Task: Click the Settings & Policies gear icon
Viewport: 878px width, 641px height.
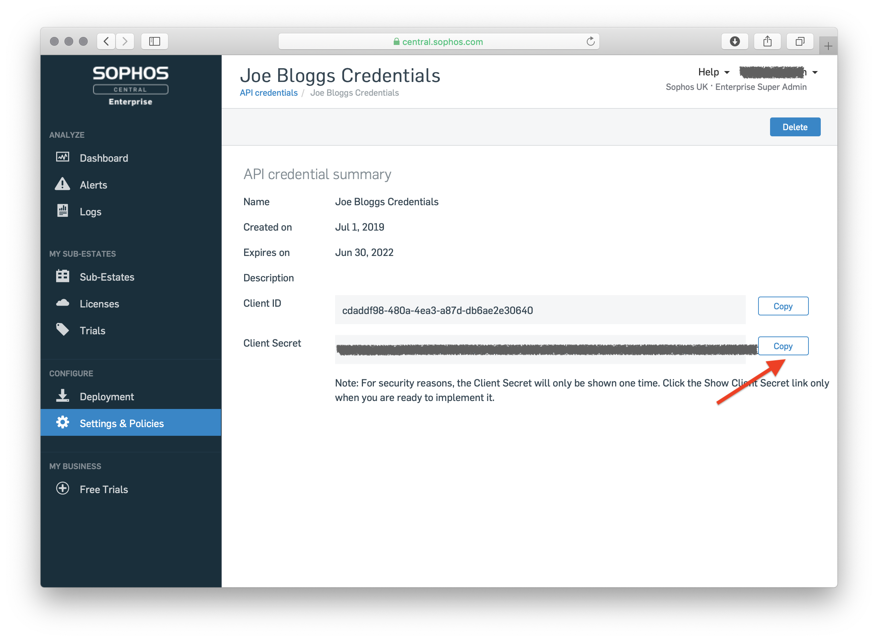Action: coord(62,422)
